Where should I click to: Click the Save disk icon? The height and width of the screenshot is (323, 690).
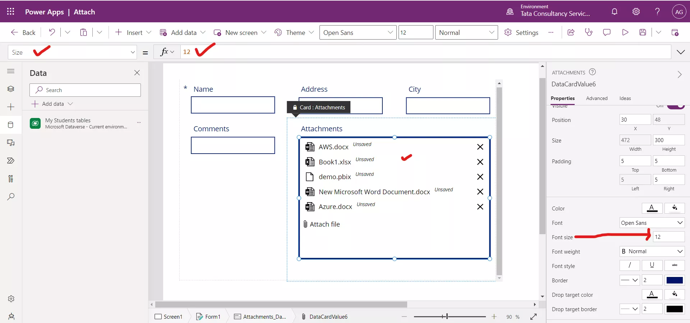click(643, 32)
